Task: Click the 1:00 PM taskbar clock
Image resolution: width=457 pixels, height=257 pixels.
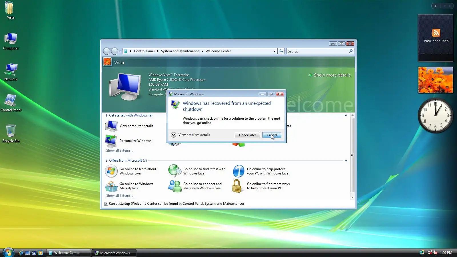Action: pos(446,253)
